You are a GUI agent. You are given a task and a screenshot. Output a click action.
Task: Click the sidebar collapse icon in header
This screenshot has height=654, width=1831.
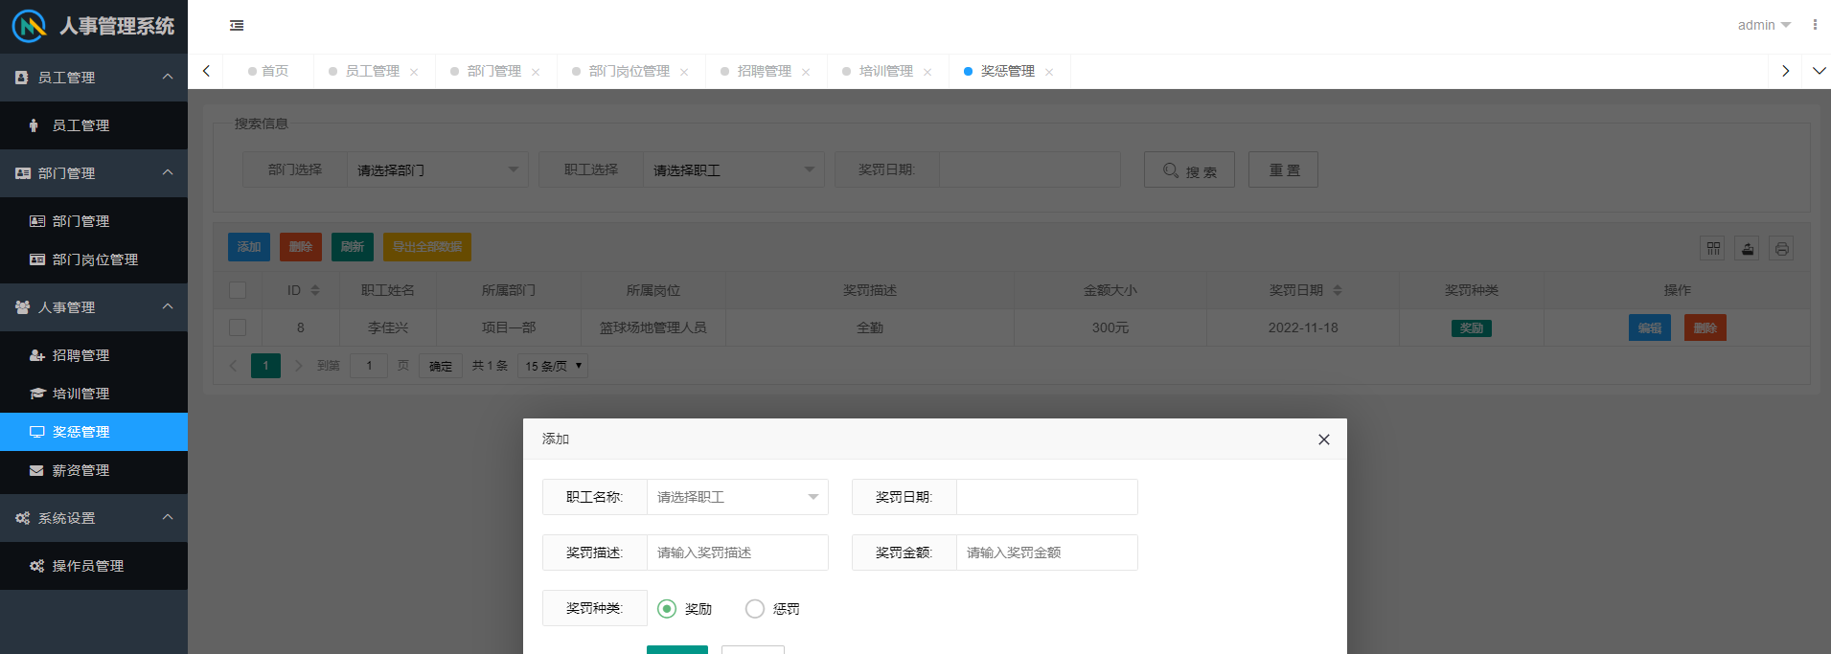[x=237, y=26]
